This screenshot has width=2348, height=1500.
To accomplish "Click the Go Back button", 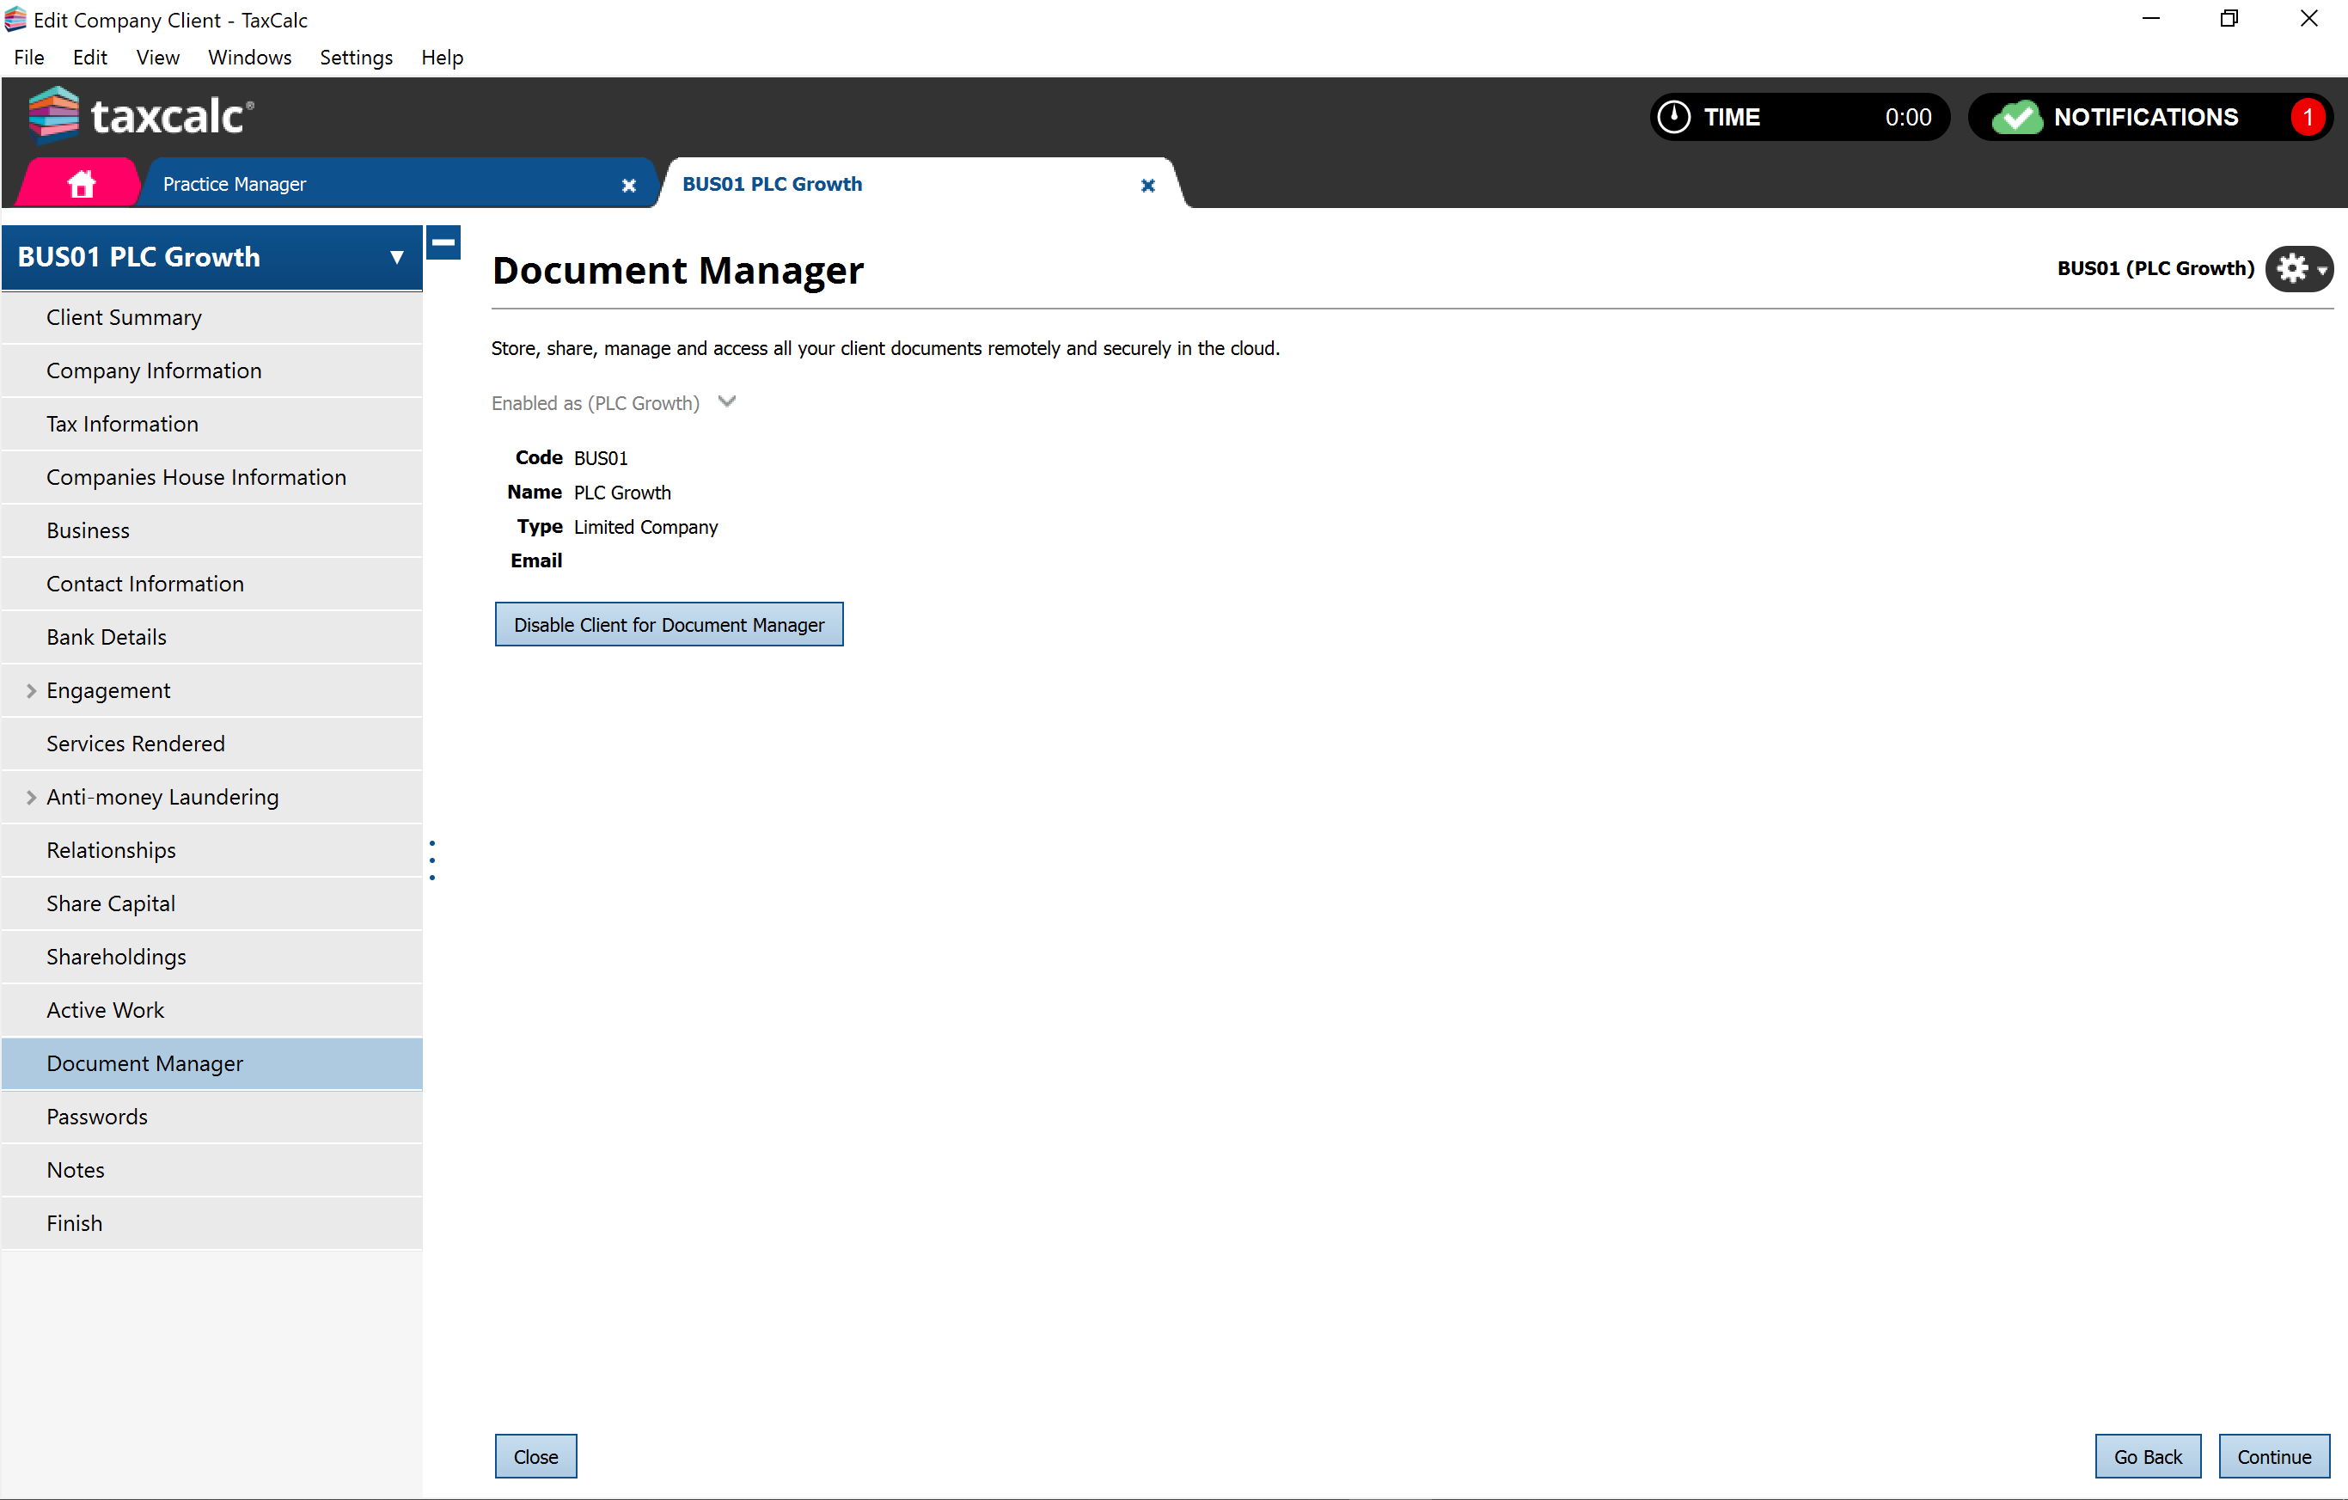I will [2148, 1456].
